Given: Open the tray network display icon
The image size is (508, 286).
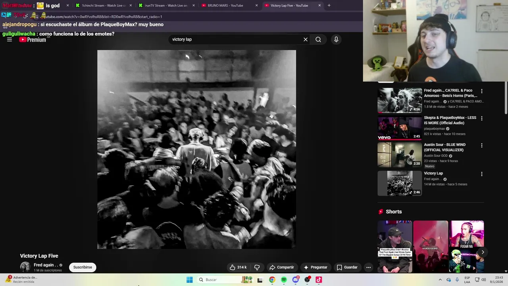Looking at the screenshot, I should pyautogui.click(x=477, y=280).
